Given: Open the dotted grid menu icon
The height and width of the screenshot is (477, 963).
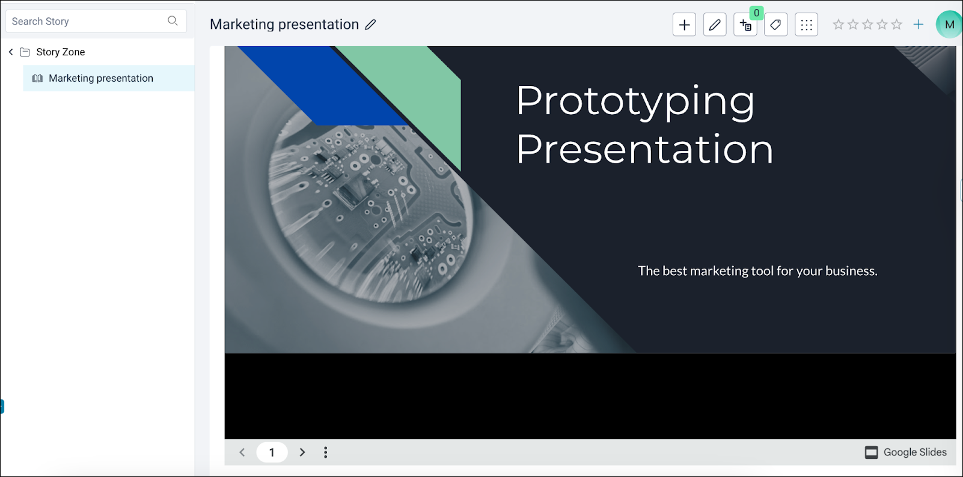Looking at the screenshot, I should (806, 25).
